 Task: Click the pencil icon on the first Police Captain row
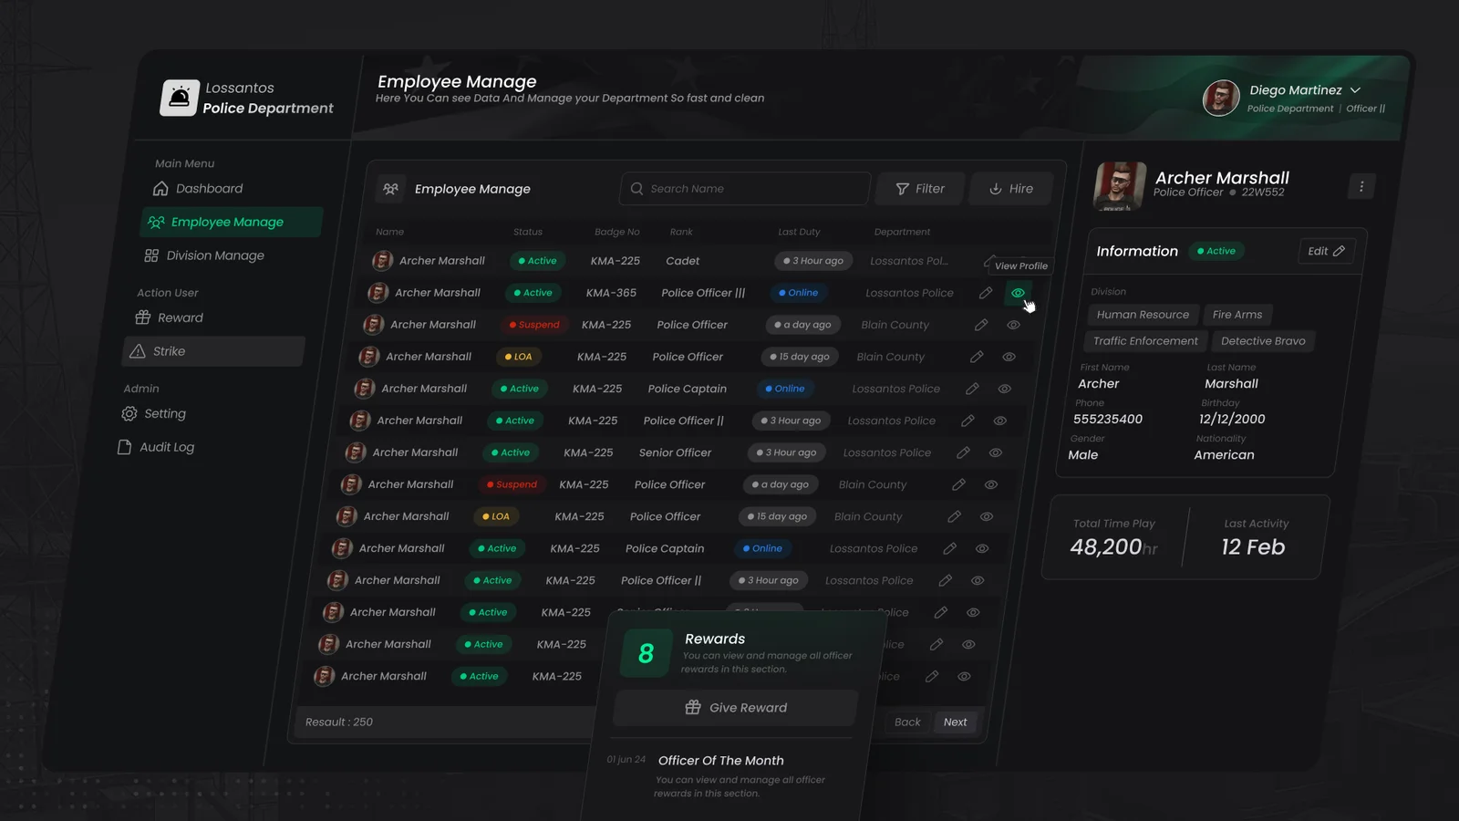coord(972,389)
